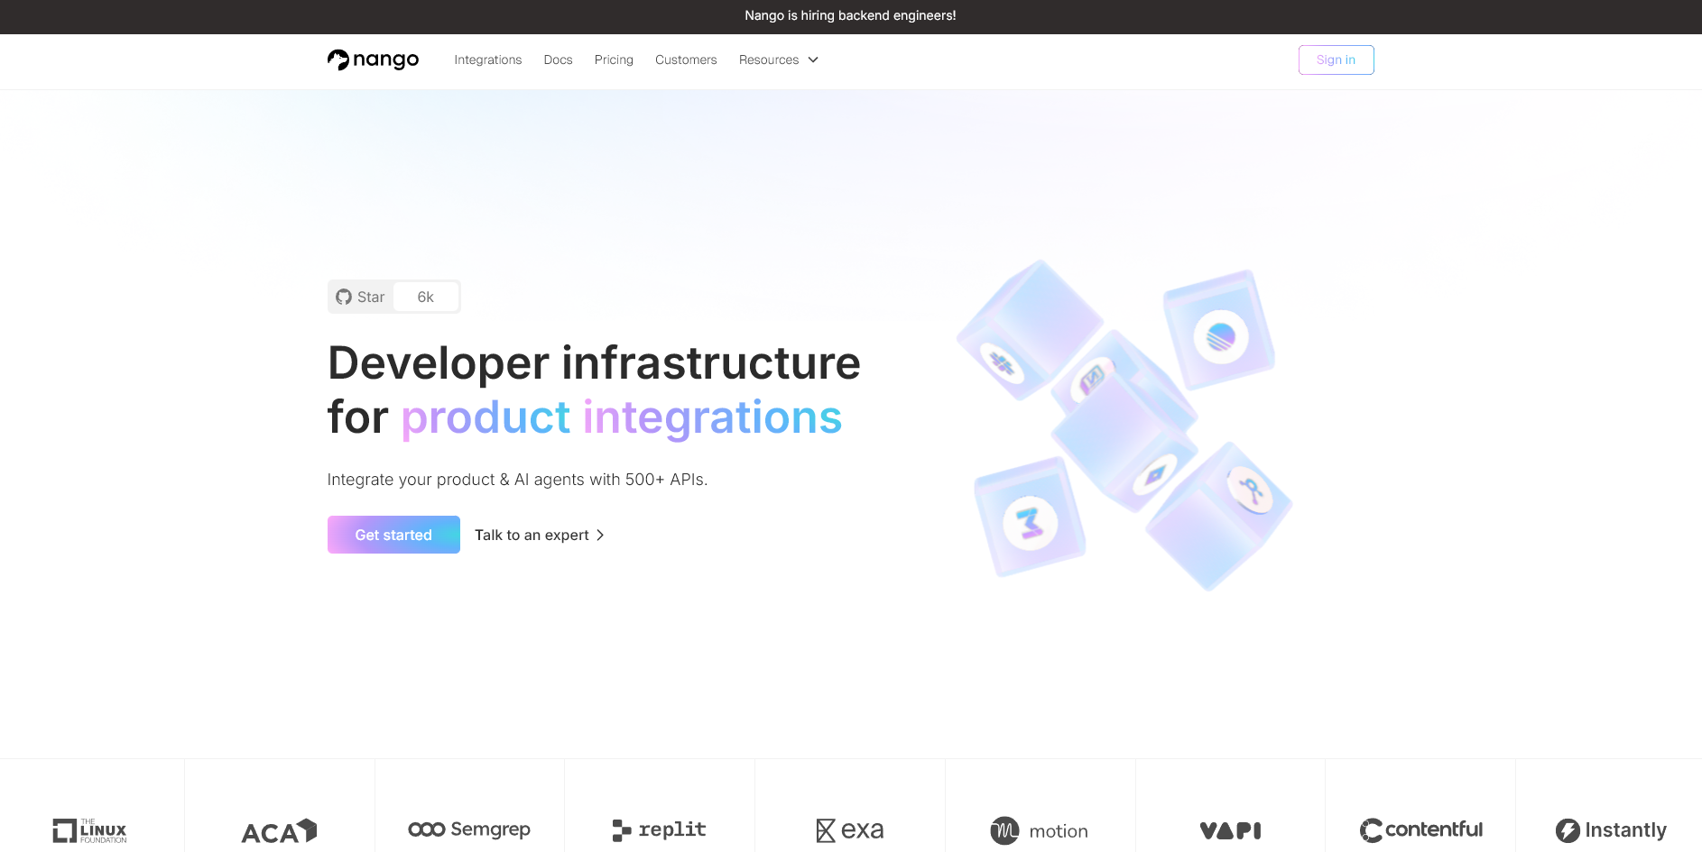Click the 'product integrations' gradient heading text
This screenshot has width=1702, height=852.
coord(622,417)
